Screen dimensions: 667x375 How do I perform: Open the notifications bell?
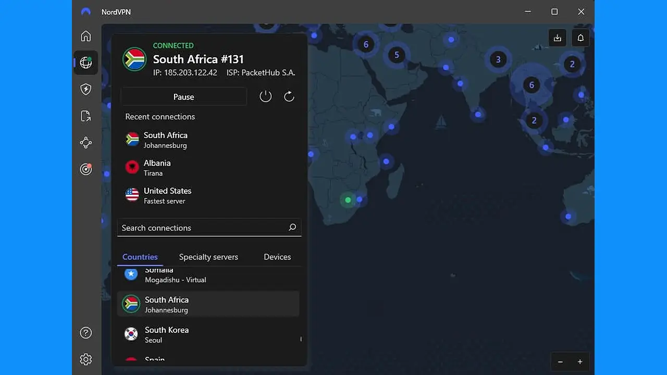pos(580,37)
